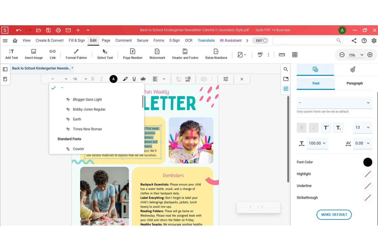Open a file with folder icon
The height and width of the screenshot is (252, 378).
(39, 30)
